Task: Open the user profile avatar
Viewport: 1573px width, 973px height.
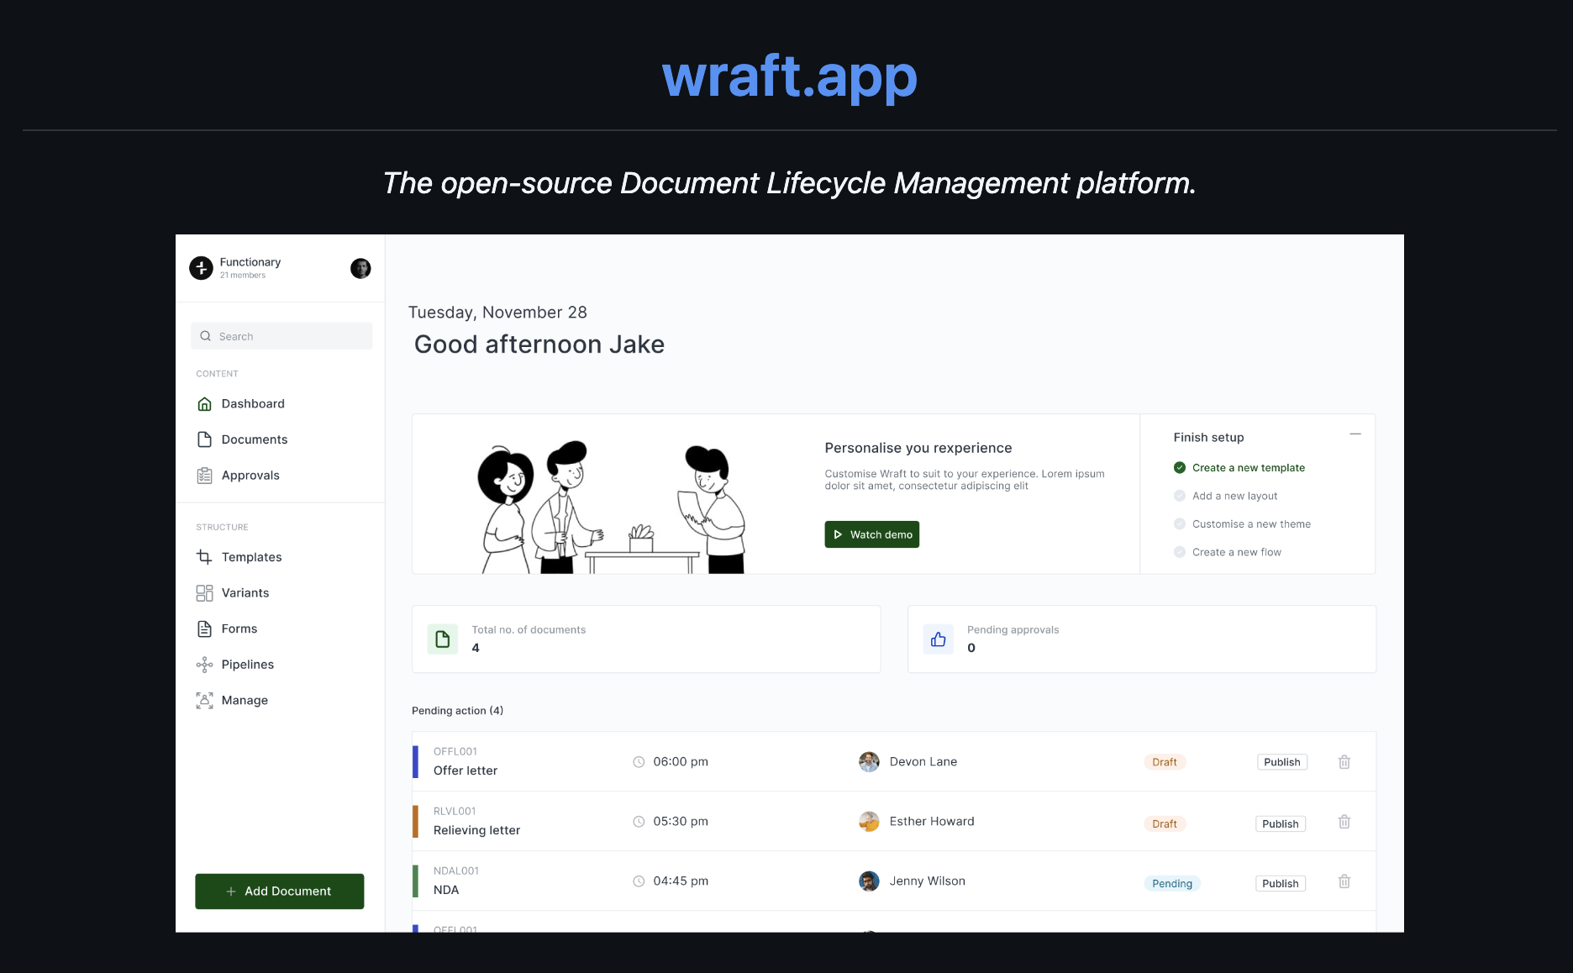Action: point(360,268)
